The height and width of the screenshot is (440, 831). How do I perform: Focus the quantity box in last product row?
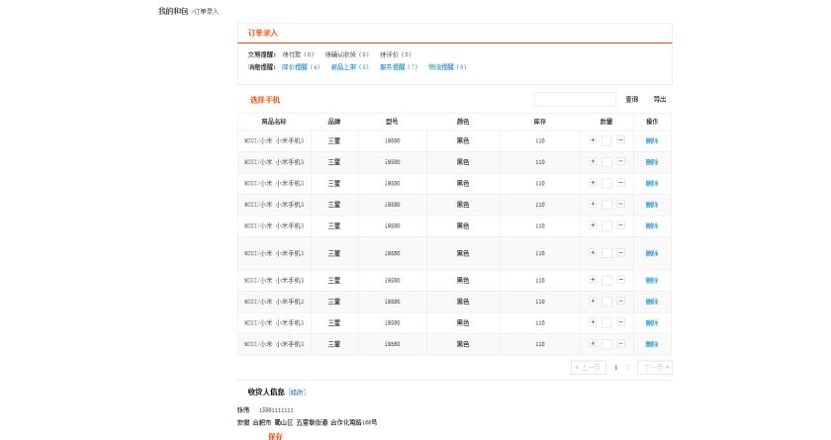(x=606, y=344)
